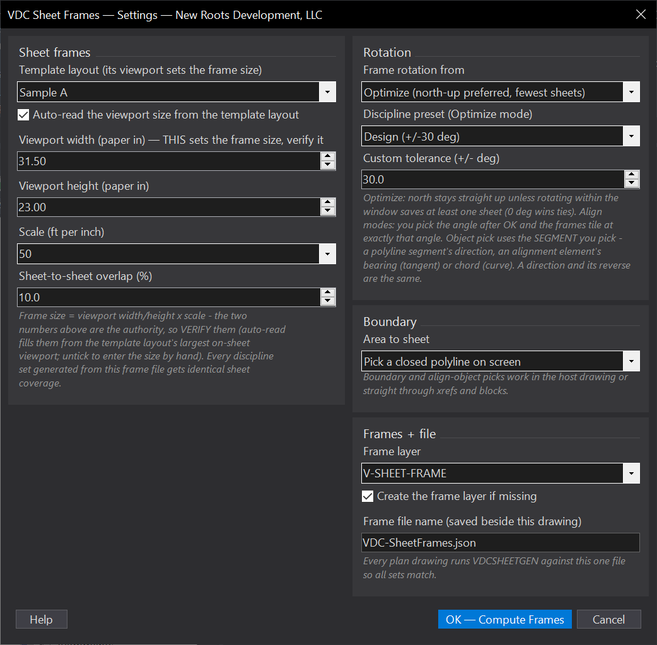Increase Sheet-to-sheet overlap with up arrow
The height and width of the screenshot is (645, 657).
point(328,293)
